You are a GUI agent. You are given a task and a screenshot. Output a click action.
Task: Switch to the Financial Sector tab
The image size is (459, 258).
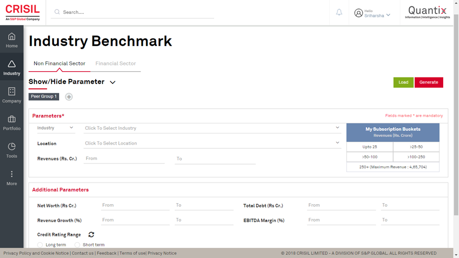coord(116,63)
